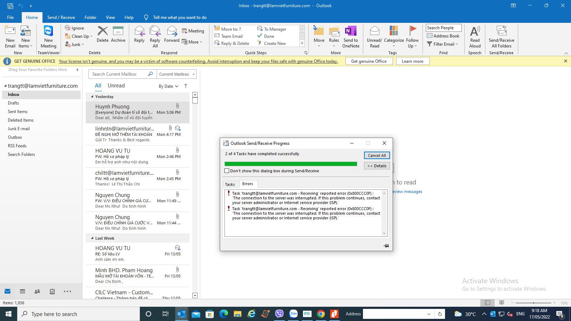Click the Details button
This screenshot has width=571, height=321.
[377, 166]
